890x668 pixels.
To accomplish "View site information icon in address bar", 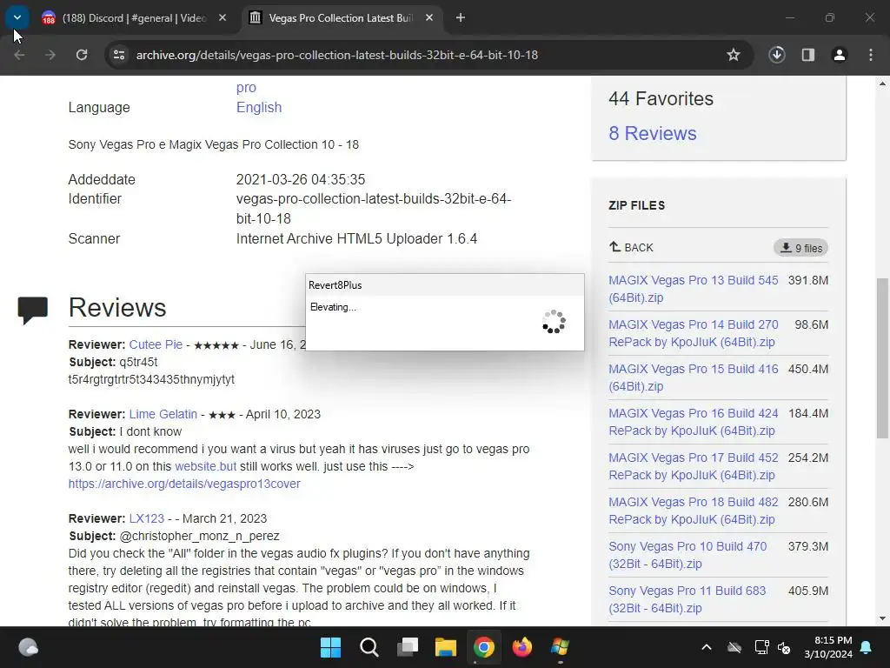I will [x=119, y=55].
